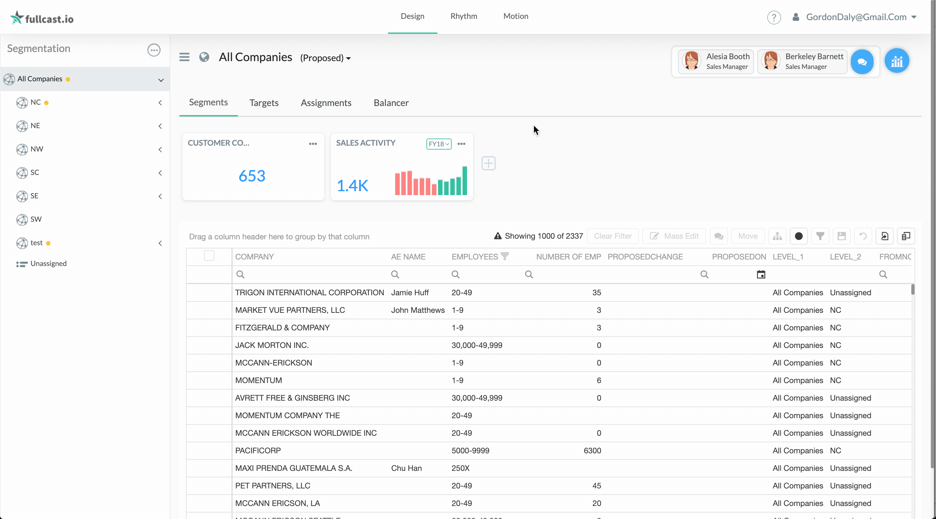
Task: Click the filter funnel toolbar icon
Action: (820, 236)
